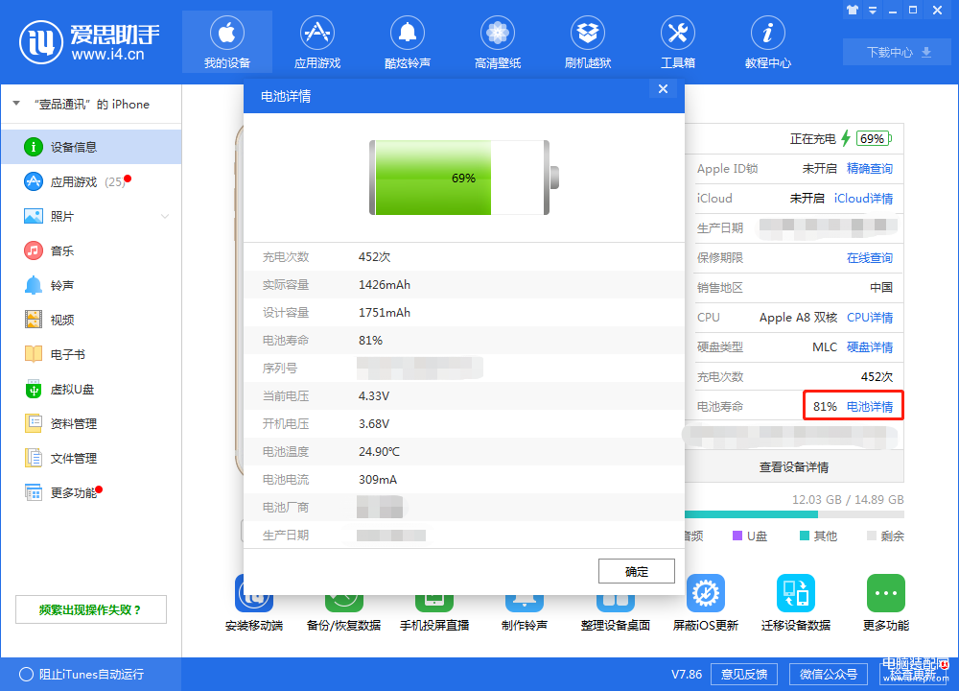Open 精确查询 link for Apple ID锁
The image size is (959, 691).
point(869,168)
